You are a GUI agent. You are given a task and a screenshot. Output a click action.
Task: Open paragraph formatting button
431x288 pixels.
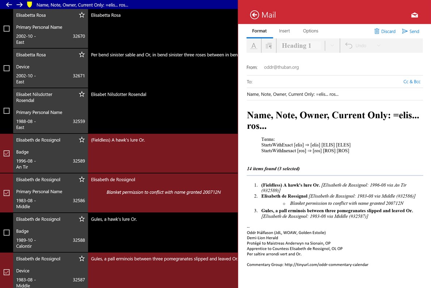coord(268,46)
